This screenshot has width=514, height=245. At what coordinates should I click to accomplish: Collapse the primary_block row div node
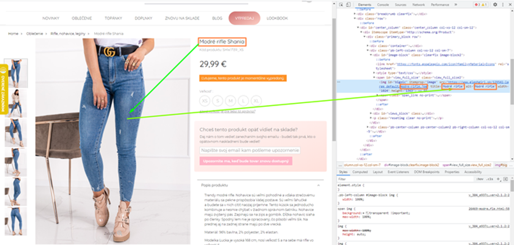(x=365, y=36)
